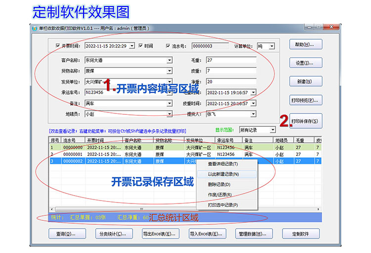Choose 作废/还原(R) from context menu
Viewport: 371px width, 253px height.
[x=227, y=195]
